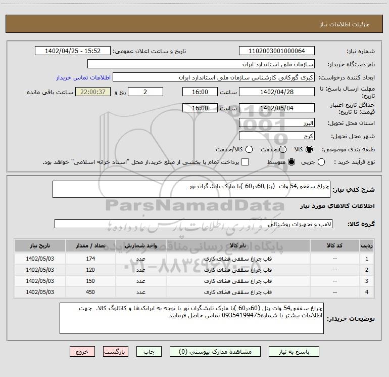The width and height of the screenshot is (389, 377).
Task: Click the response deadline date 1402/04/28
Action: pyautogui.click(x=277, y=92)
